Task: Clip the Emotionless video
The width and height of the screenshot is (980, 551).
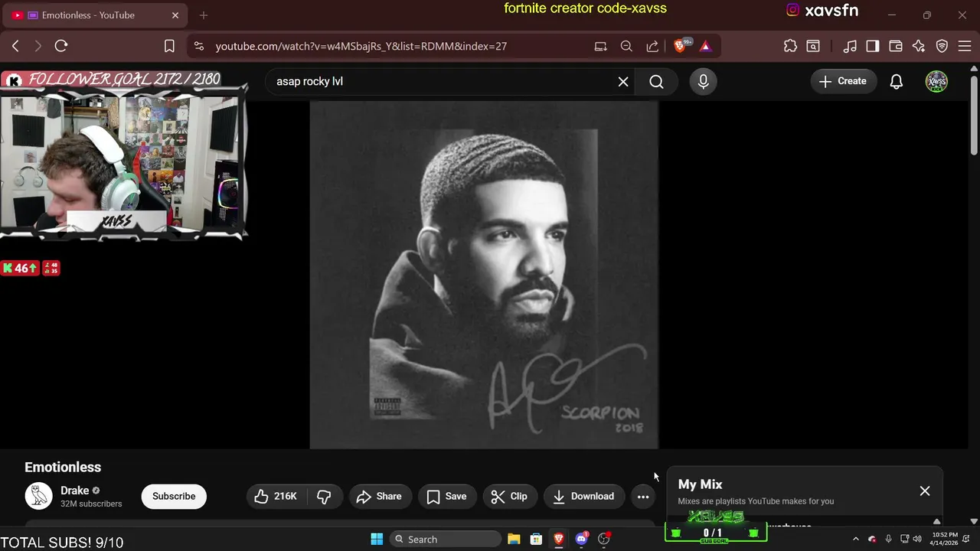Action: [510, 496]
